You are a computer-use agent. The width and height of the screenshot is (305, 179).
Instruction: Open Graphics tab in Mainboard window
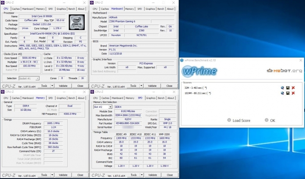point(150,9)
